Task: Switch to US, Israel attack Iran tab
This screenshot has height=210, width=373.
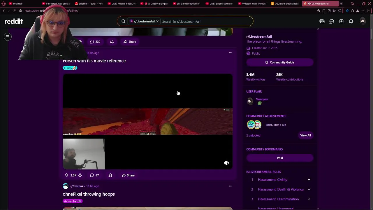Action: pos(284,3)
